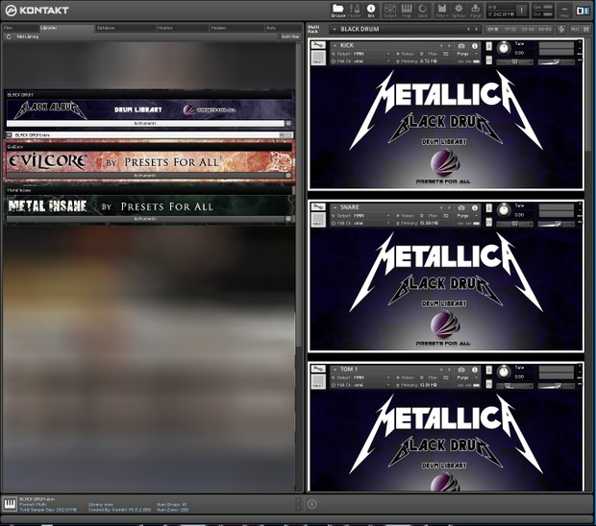The height and width of the screenshot is (526, 596).
Task: Switch to the Auto browser tab
Action: [x=283, y=28]
